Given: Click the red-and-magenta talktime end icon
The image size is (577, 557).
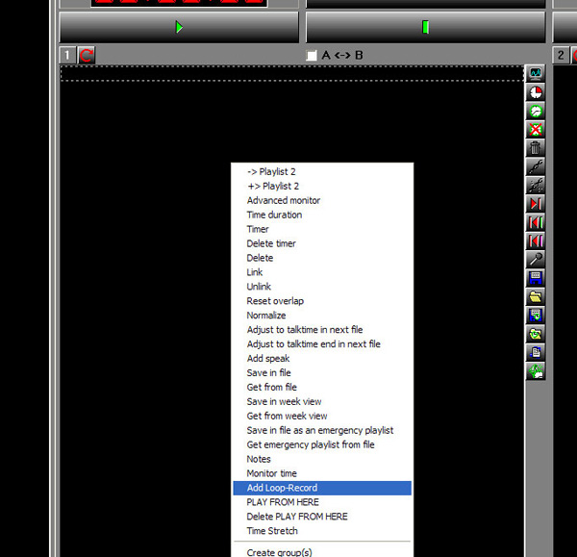Looking at the screenshot, I should [x=536, y=241].
